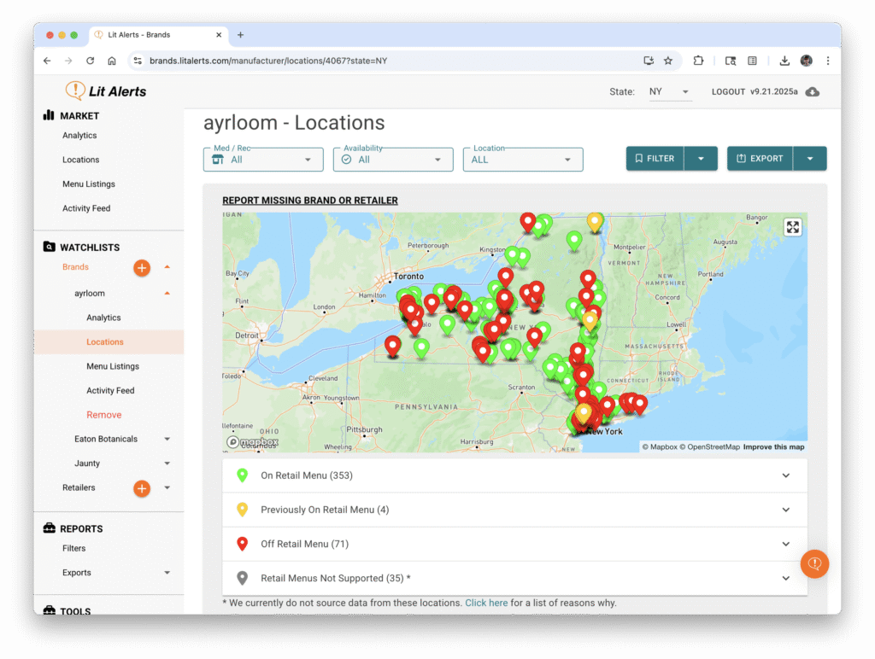The image size is (875, 659).
Task: Open Menu Listings under Market
Action: coord(88,184)
